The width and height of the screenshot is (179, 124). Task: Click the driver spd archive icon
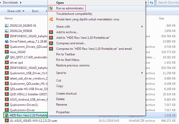pyautogui.click(x=7, y=63)
